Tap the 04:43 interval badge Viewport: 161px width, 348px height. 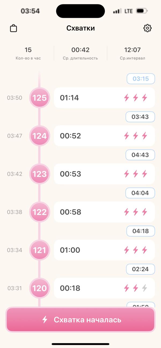(141, 155)
